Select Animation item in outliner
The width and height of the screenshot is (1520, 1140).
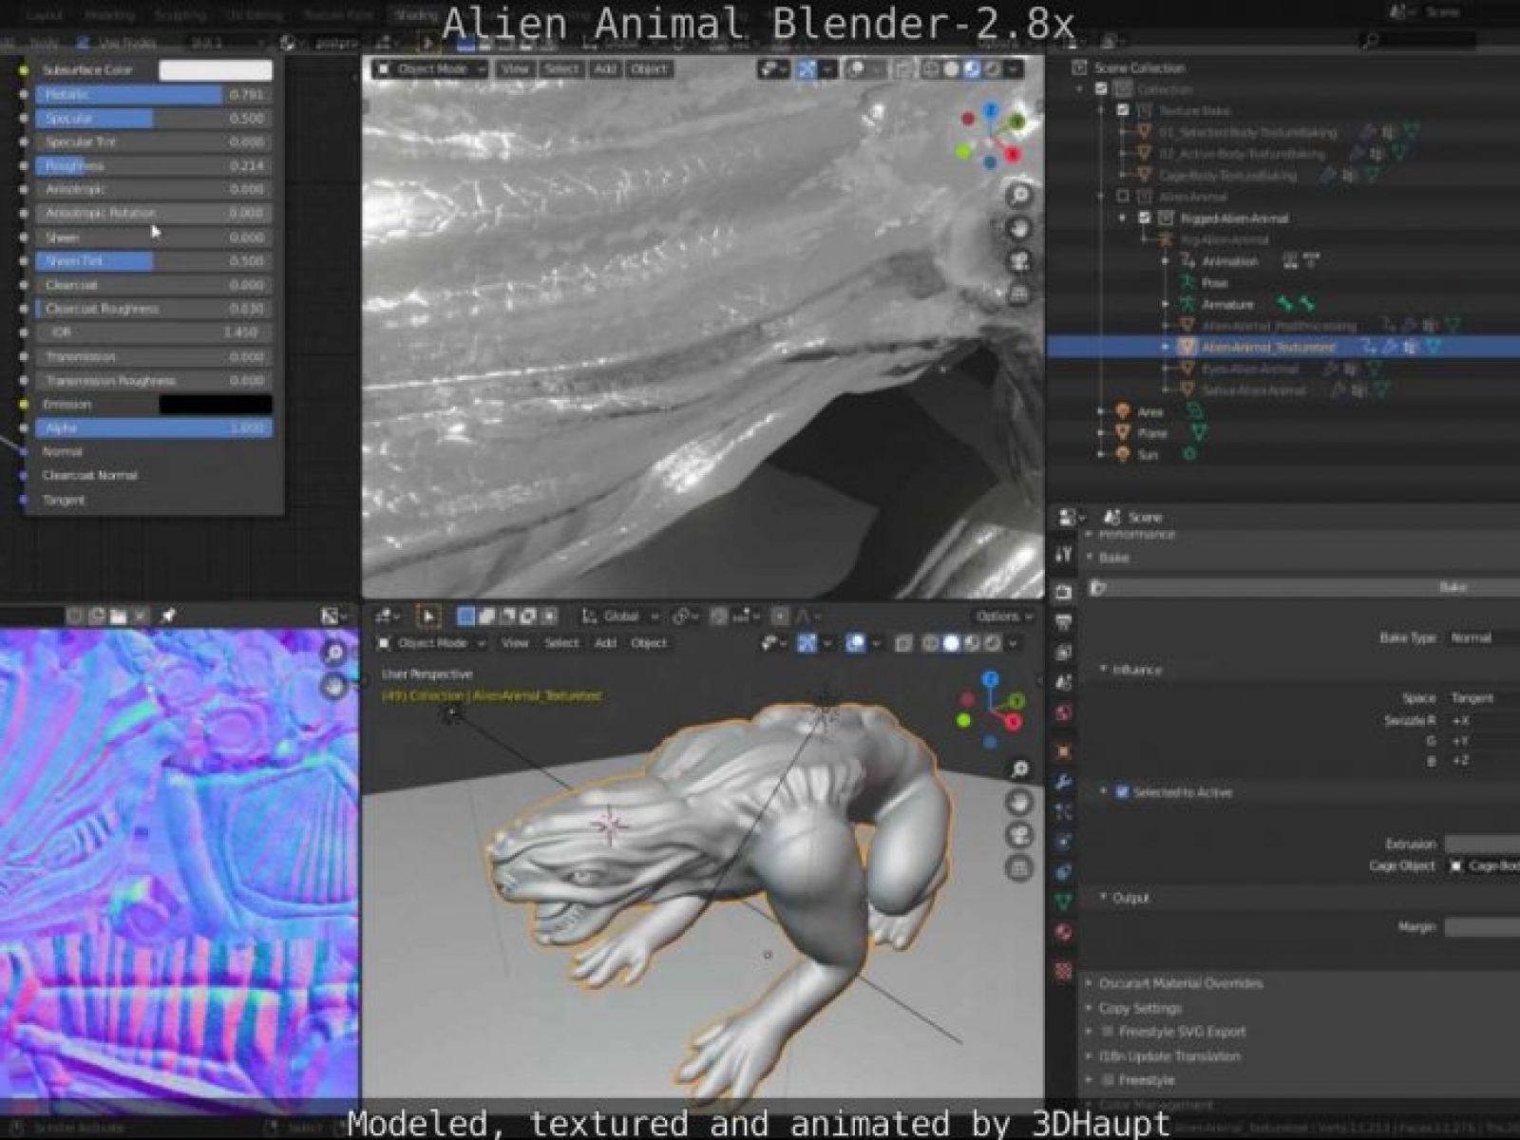1229,261
